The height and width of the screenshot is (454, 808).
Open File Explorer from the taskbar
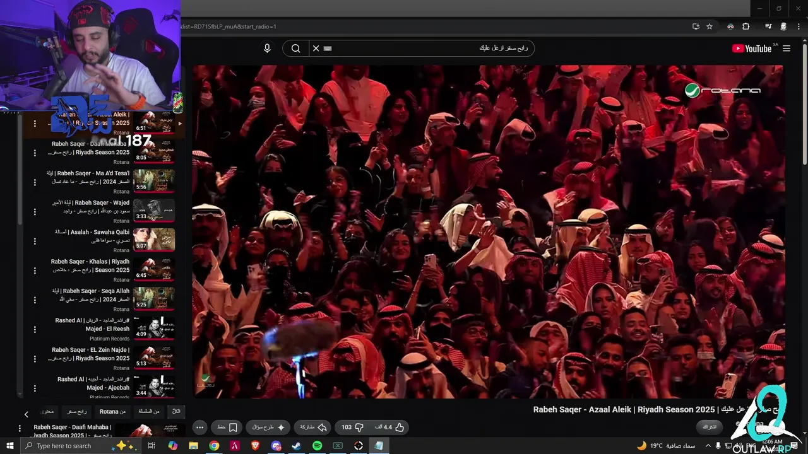coord(193,446)
